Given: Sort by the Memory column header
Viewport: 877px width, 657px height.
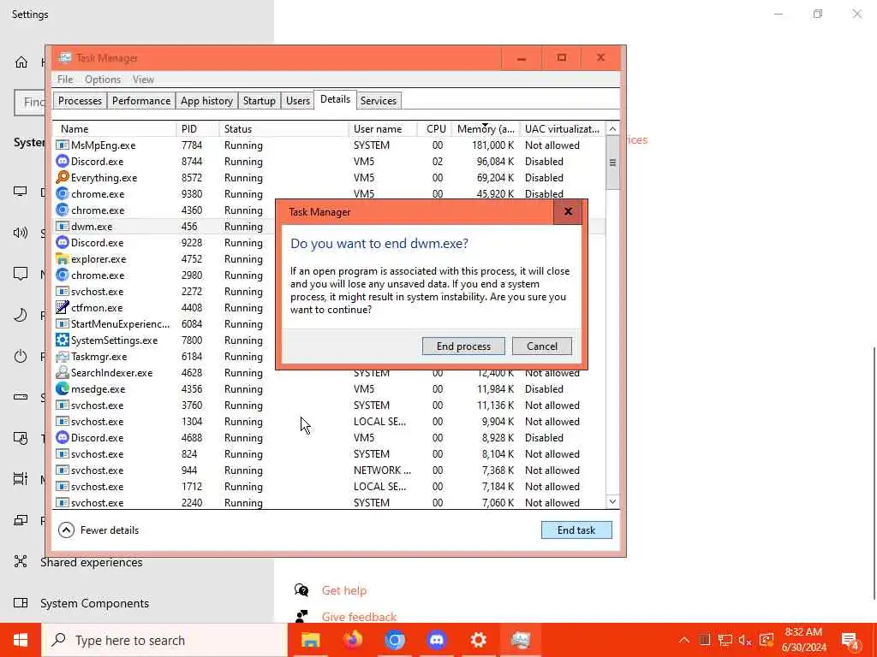Looking at the screenshot, I should coord(486,128).
